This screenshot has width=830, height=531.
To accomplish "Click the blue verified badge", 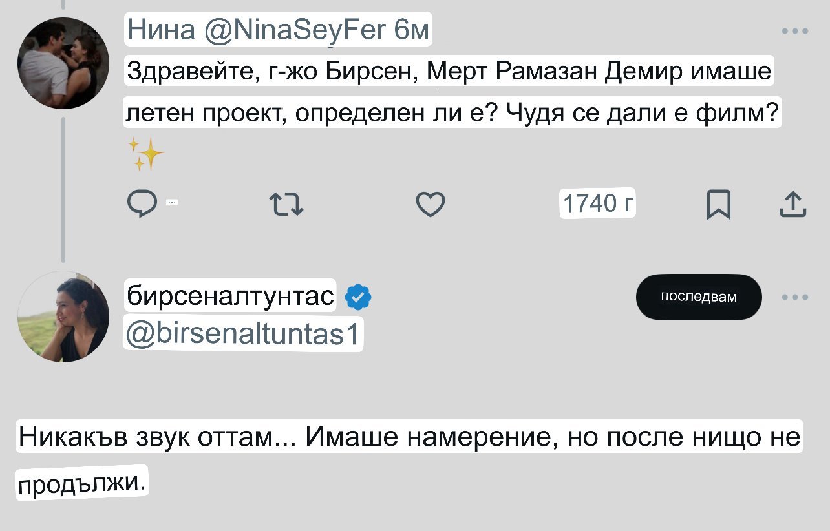I will (358, 297).
